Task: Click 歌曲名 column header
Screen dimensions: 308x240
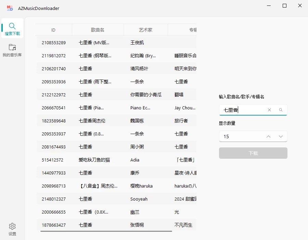Action: click(x=98, y=30)
